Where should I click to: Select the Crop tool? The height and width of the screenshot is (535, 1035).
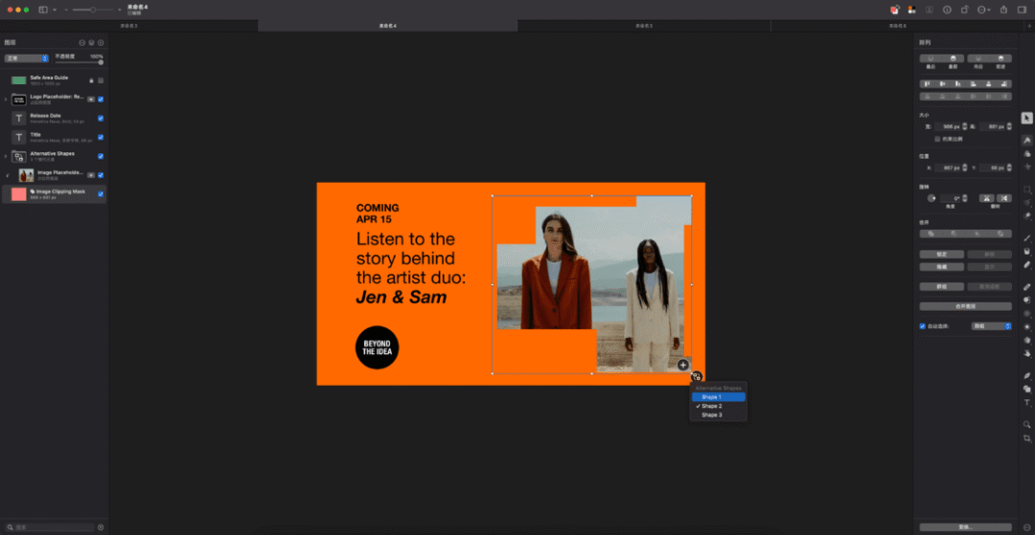tap(1026, 438)
